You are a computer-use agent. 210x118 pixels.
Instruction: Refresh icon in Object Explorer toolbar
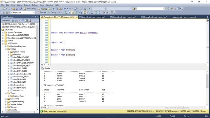(26, 20)
